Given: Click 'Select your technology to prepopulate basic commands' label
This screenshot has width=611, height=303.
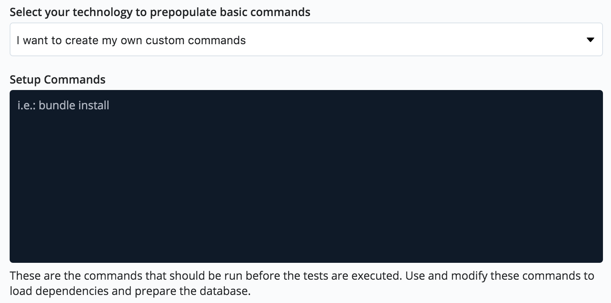Looking at the screenshot, I should (160, 12).
